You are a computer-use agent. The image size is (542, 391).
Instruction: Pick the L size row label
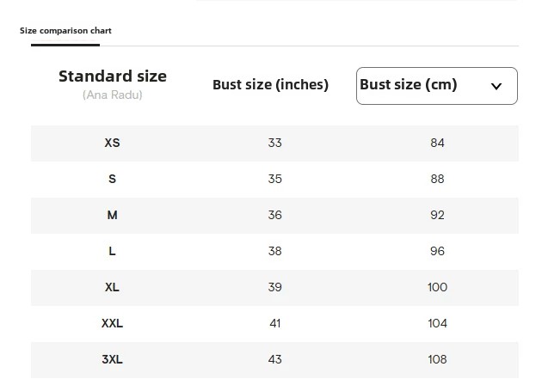click(x=112, y=251)
